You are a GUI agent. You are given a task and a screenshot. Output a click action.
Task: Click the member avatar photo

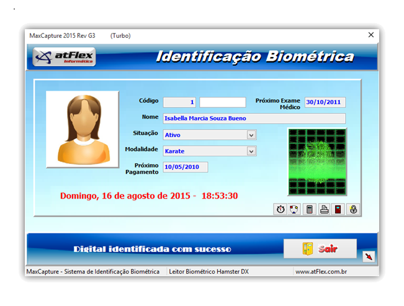(x=83, y=129)
